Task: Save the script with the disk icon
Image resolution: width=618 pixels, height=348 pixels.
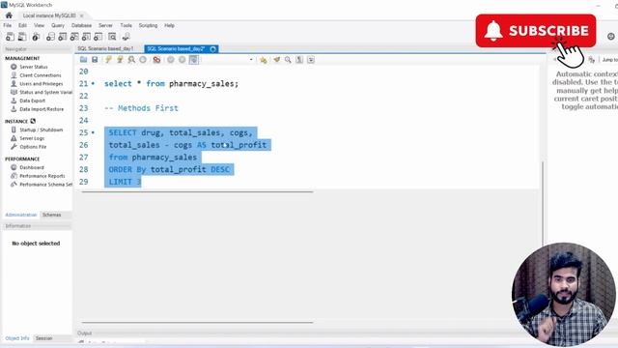Action: [95, 60]
